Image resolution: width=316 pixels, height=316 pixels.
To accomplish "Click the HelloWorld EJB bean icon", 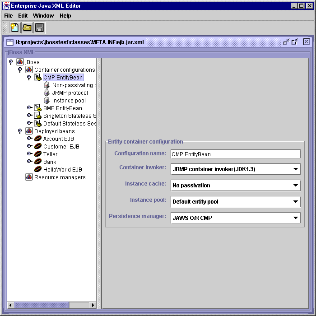I will [38, 170].
